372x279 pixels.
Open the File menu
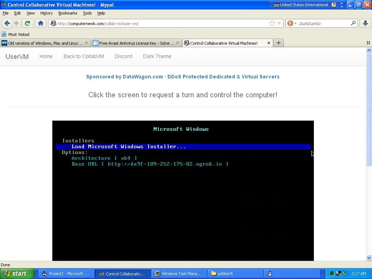pos(5,13)
